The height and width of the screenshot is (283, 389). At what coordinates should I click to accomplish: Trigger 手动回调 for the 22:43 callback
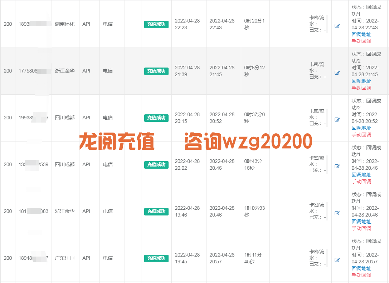pos(361,41)
